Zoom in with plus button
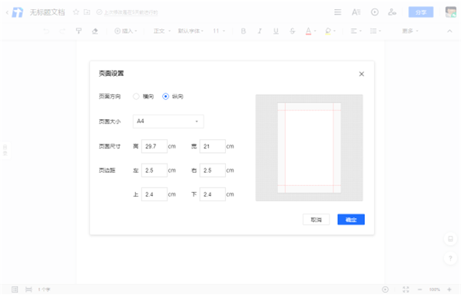Image resolution: width=461 pixels, height=298 pixels. [x=449, y=290]
